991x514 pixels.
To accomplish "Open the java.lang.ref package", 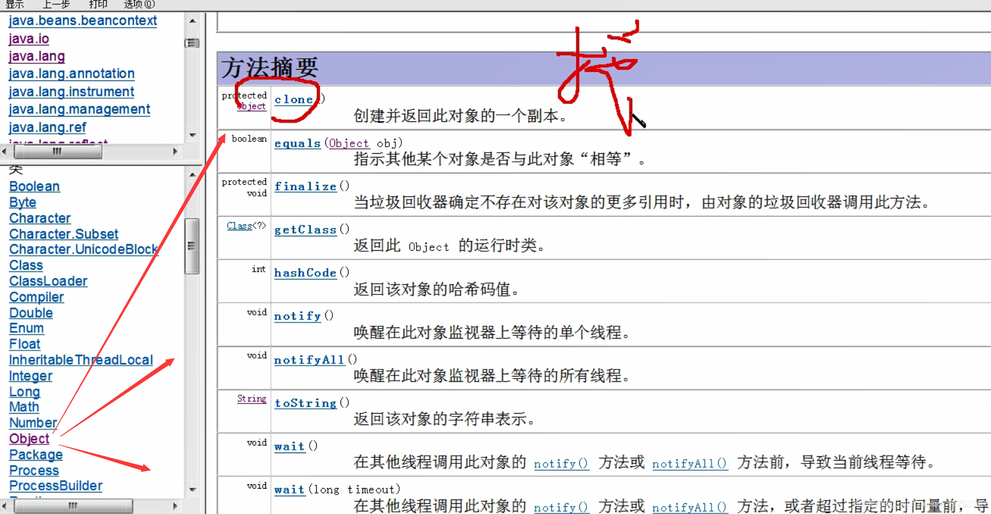I will point(47,127).
